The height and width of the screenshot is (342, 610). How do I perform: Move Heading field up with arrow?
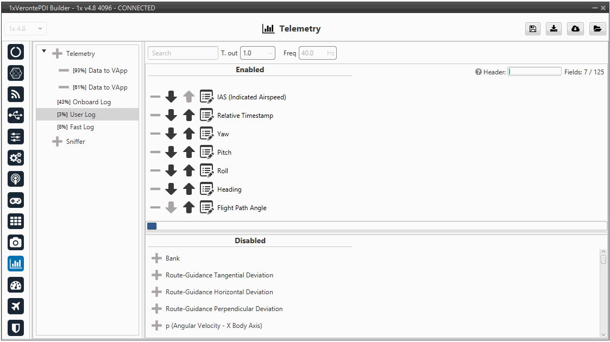[x=188, y=189]
